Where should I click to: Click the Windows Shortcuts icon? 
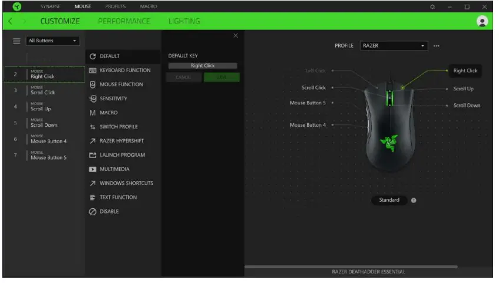(92, 183)
